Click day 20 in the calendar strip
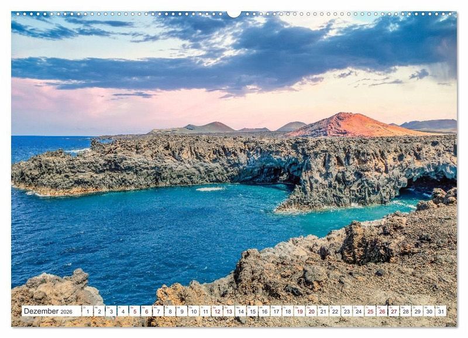This screenshot has height=338, width=468. click(311, 311)
